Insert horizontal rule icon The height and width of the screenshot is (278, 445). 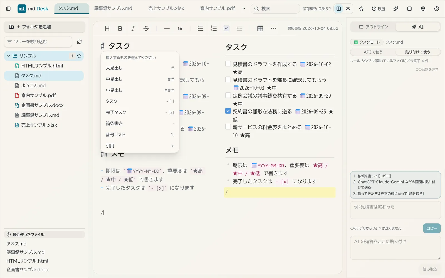coord(167,28)
